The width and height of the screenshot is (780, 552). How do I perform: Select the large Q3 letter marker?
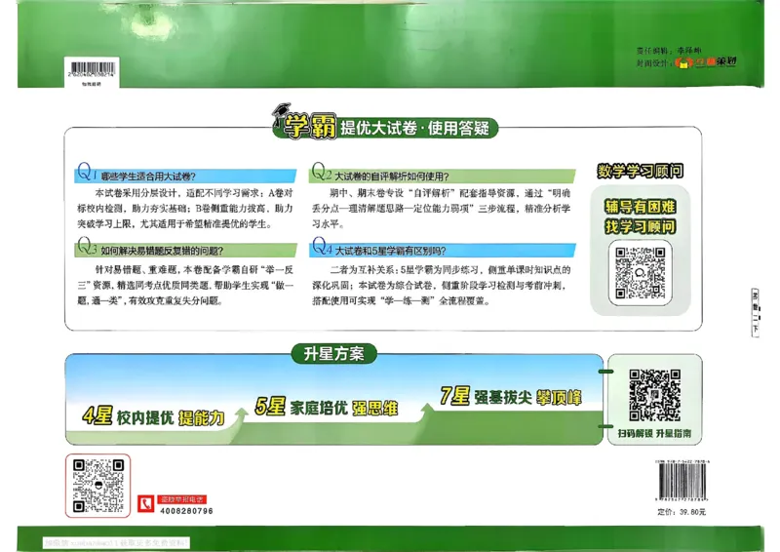tap(87, 246)
